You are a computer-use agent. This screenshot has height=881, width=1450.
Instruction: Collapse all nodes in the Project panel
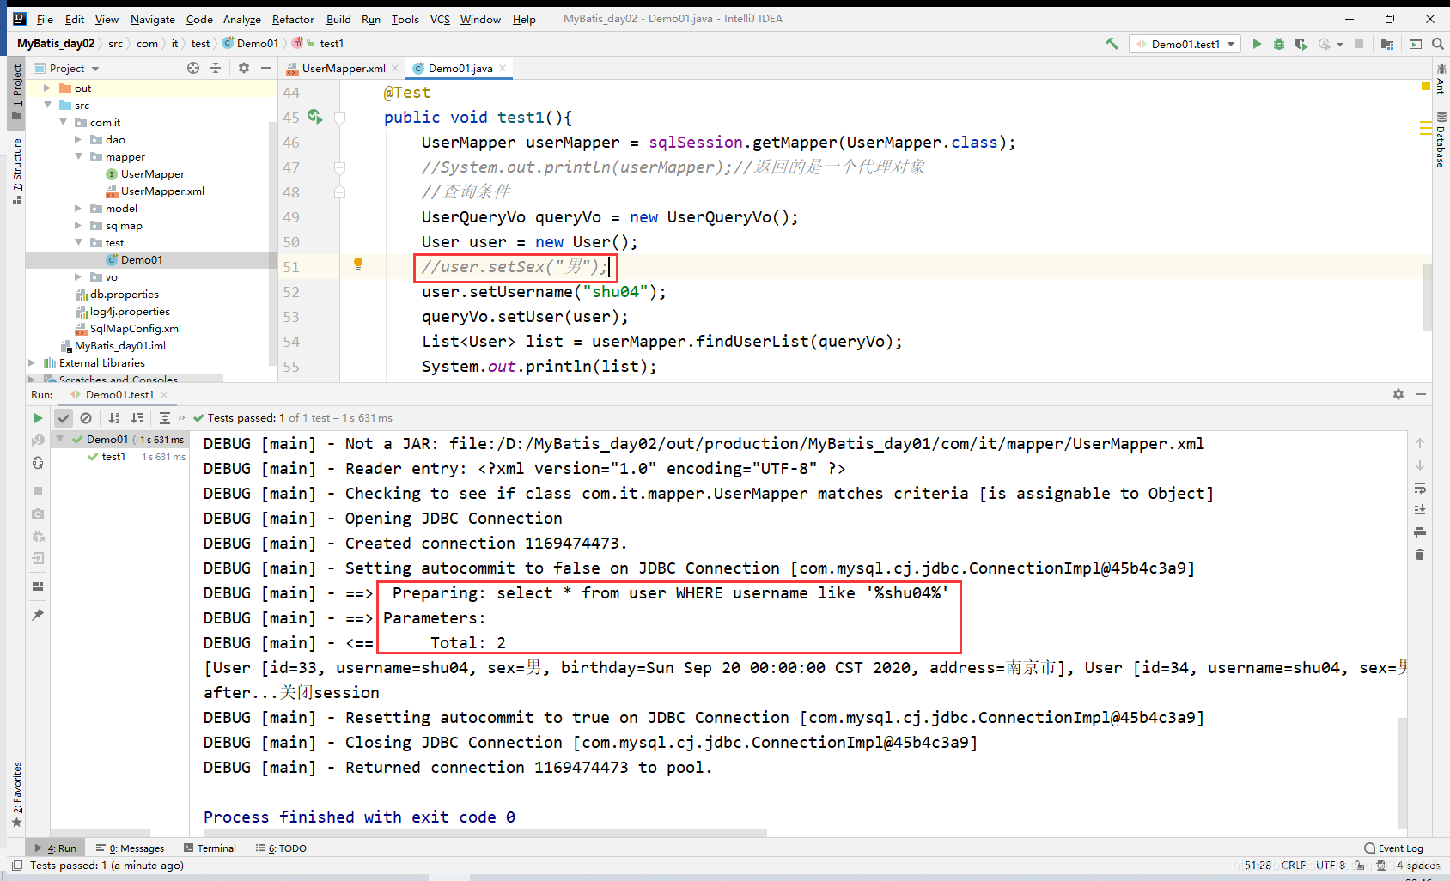tap(216, 68)
